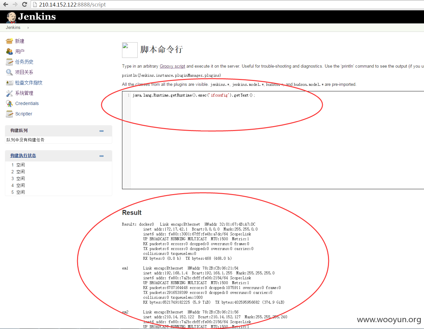Click the Jenkins breadcrumb link
The image size is (424, 329).
(13, 28)
